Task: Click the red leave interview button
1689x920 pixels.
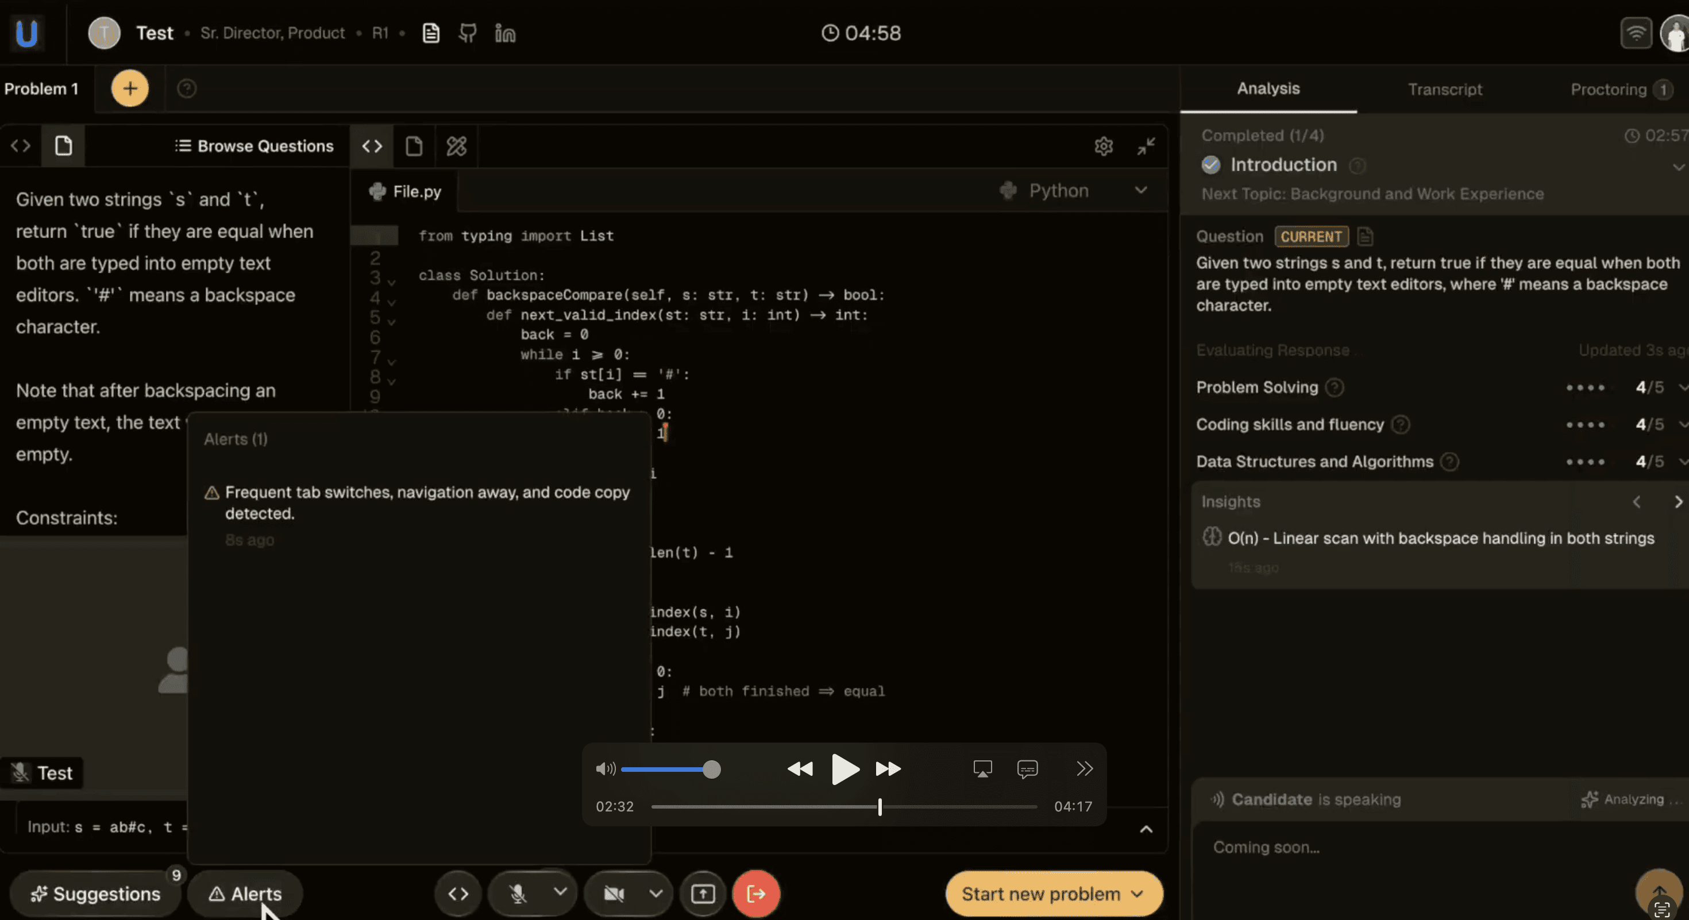Action: click(x=756, y=894)
